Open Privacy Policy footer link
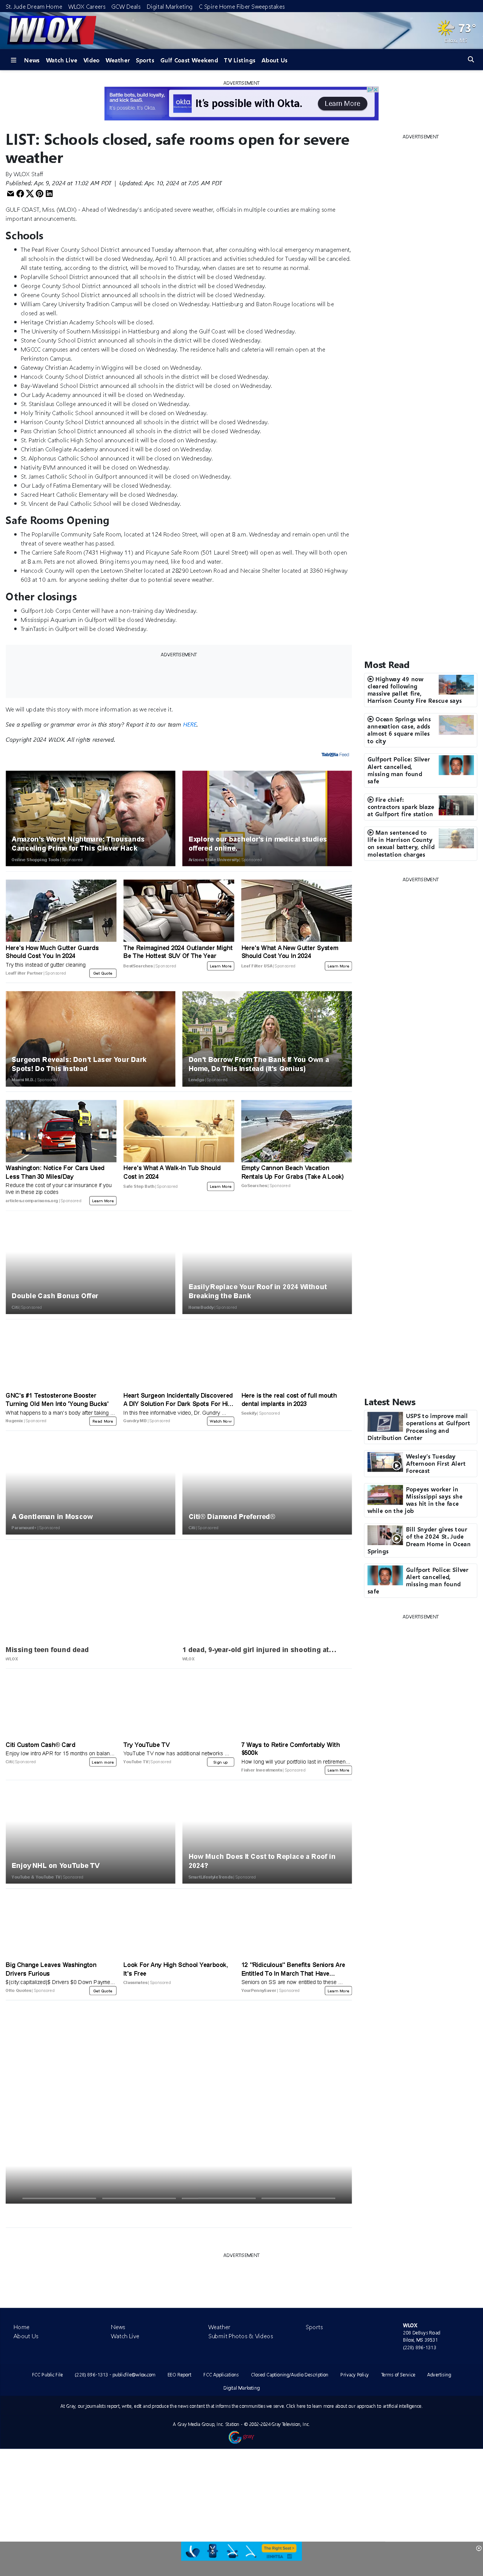 pyautogui.click(x=354, y=2374)
